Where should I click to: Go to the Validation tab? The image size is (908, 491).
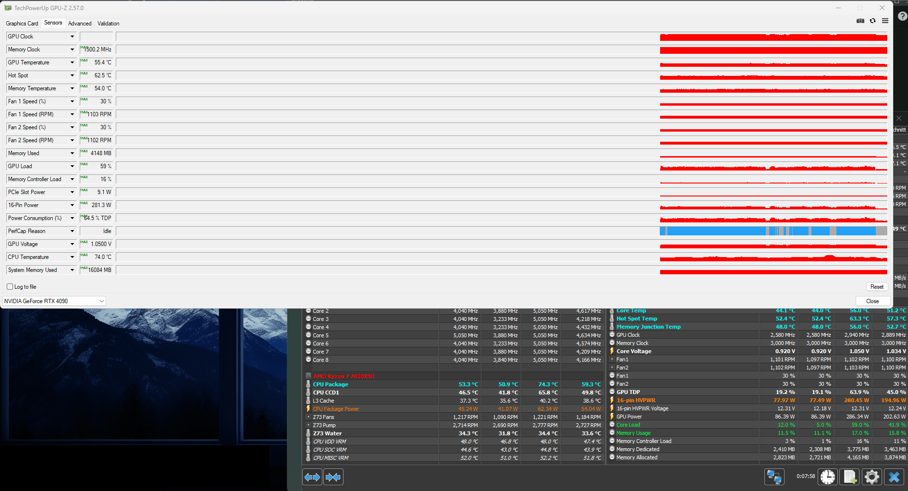(x=108, y=24)
